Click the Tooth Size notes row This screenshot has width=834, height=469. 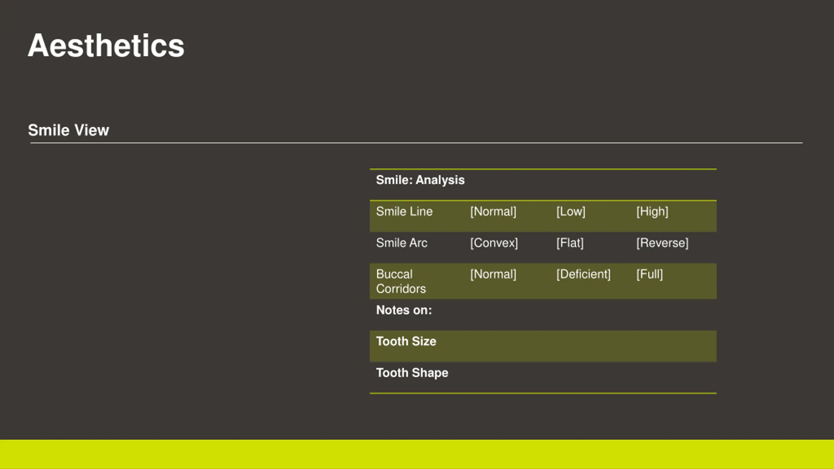(x=543, y=346)
